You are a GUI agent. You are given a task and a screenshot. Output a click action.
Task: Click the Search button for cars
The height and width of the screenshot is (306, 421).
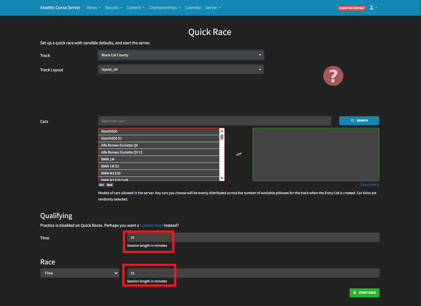[359, 121]
